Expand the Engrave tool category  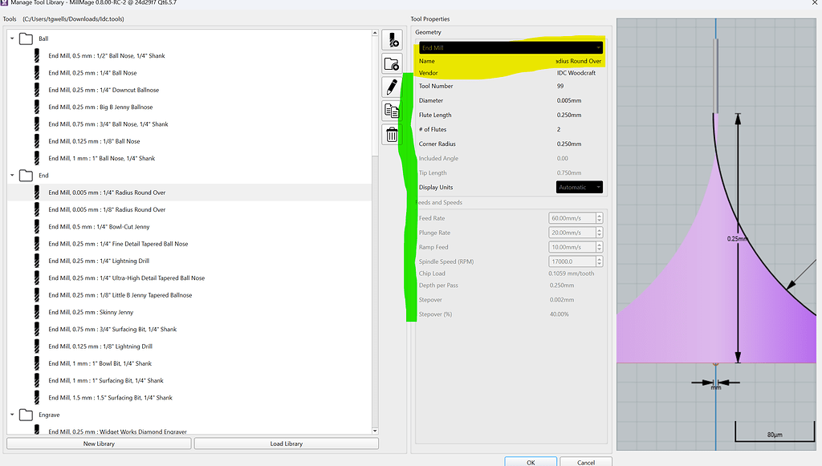pos(11,415)
